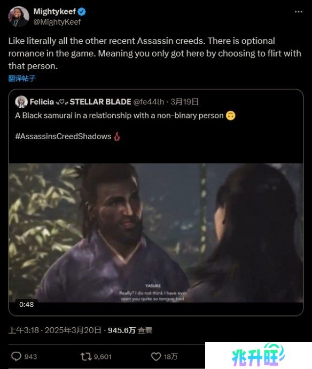This screenshot has height=369, width=312.
Task: Click Felicia's small profile avatar
Action: point(21,102)
